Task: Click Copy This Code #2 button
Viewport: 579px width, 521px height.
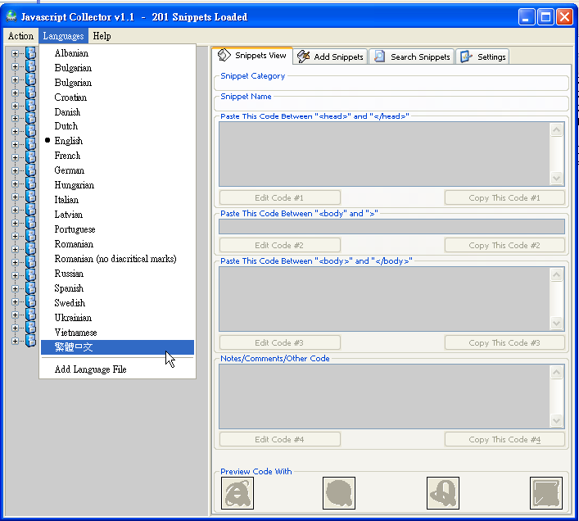Action: (504, 245)
